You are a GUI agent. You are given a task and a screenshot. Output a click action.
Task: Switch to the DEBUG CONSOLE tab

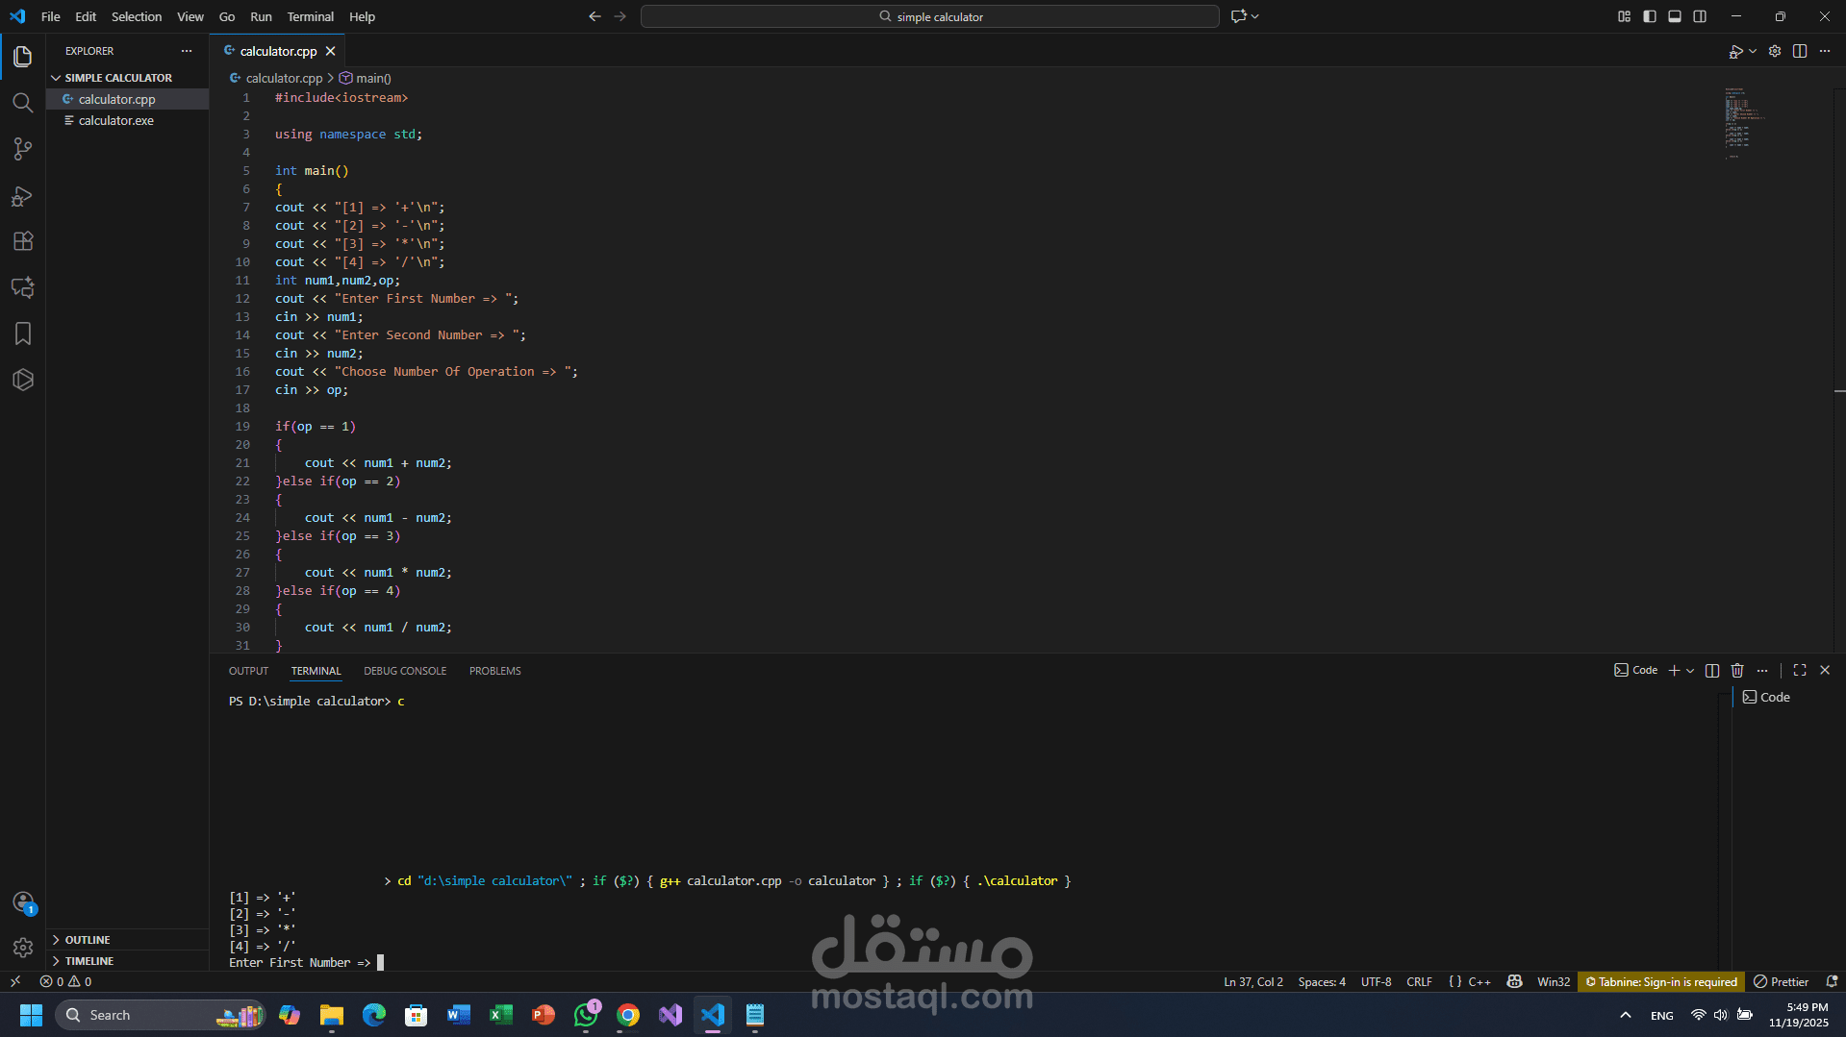point(405,670)
